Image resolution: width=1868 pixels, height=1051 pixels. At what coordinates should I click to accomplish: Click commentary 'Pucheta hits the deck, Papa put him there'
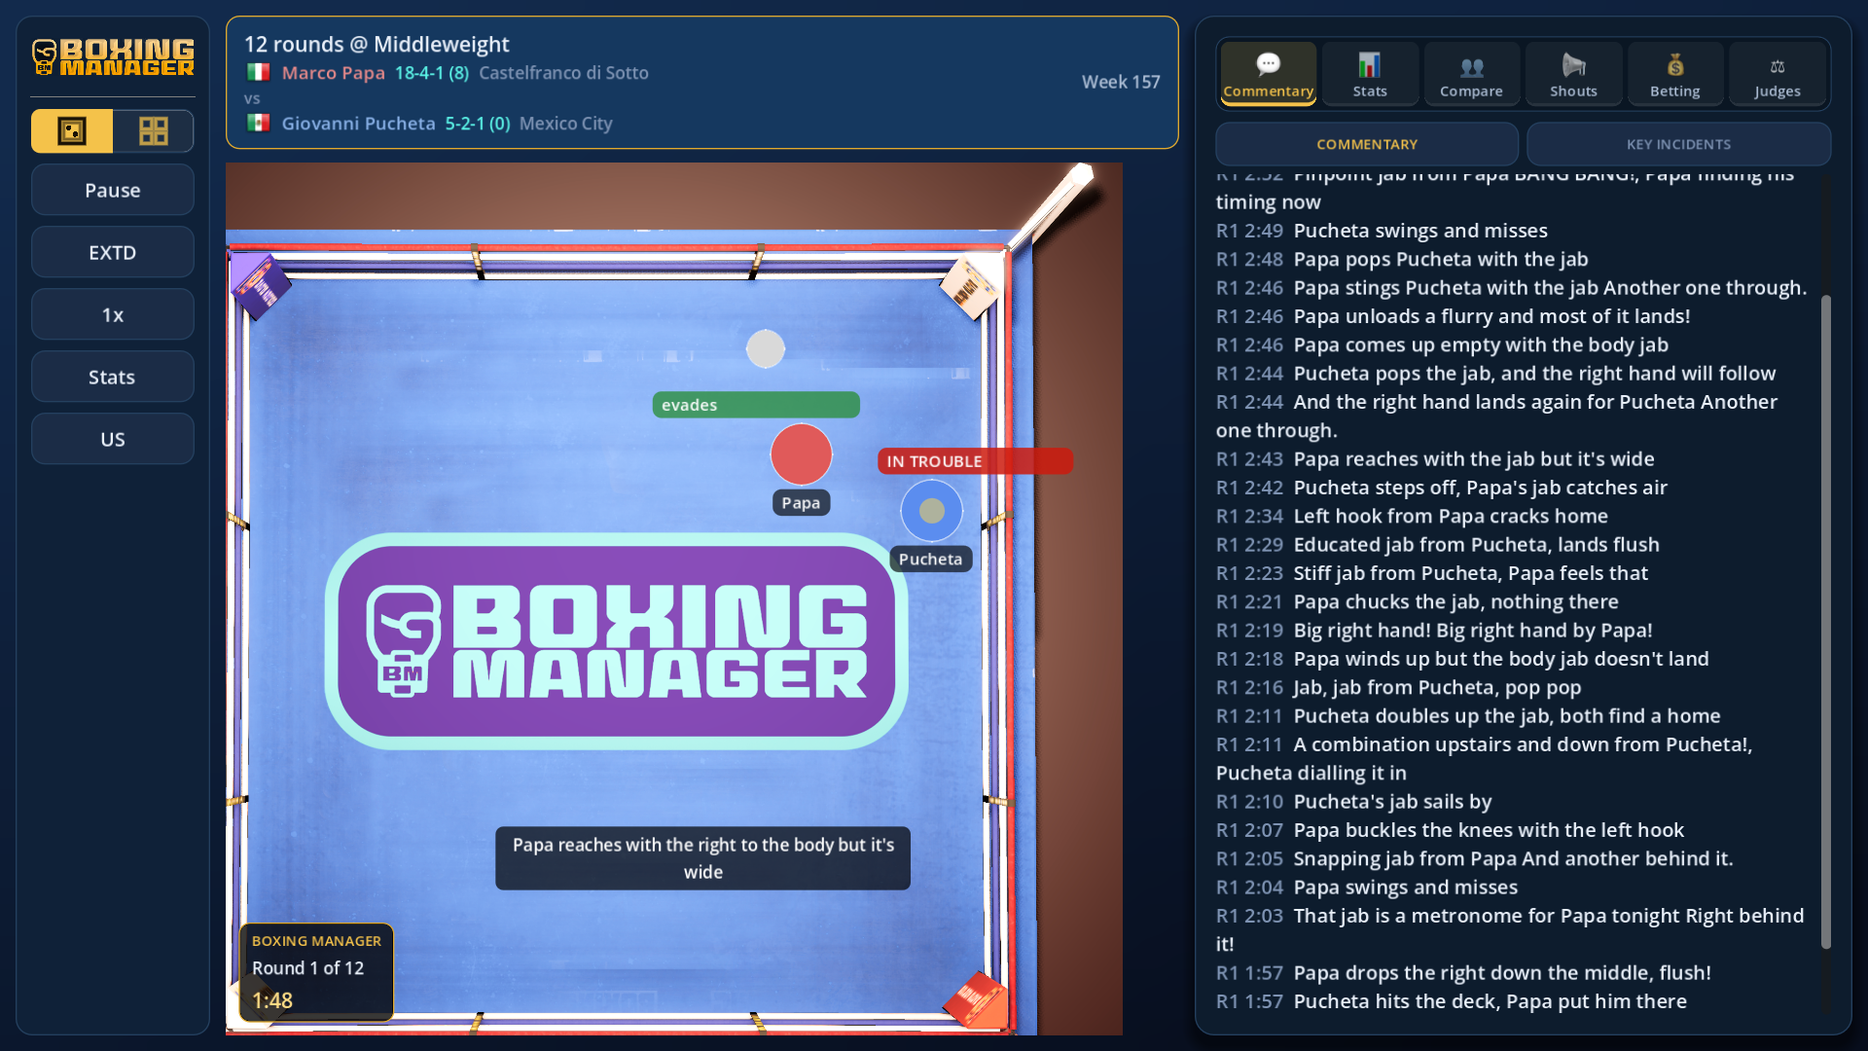point(1491,1001)
